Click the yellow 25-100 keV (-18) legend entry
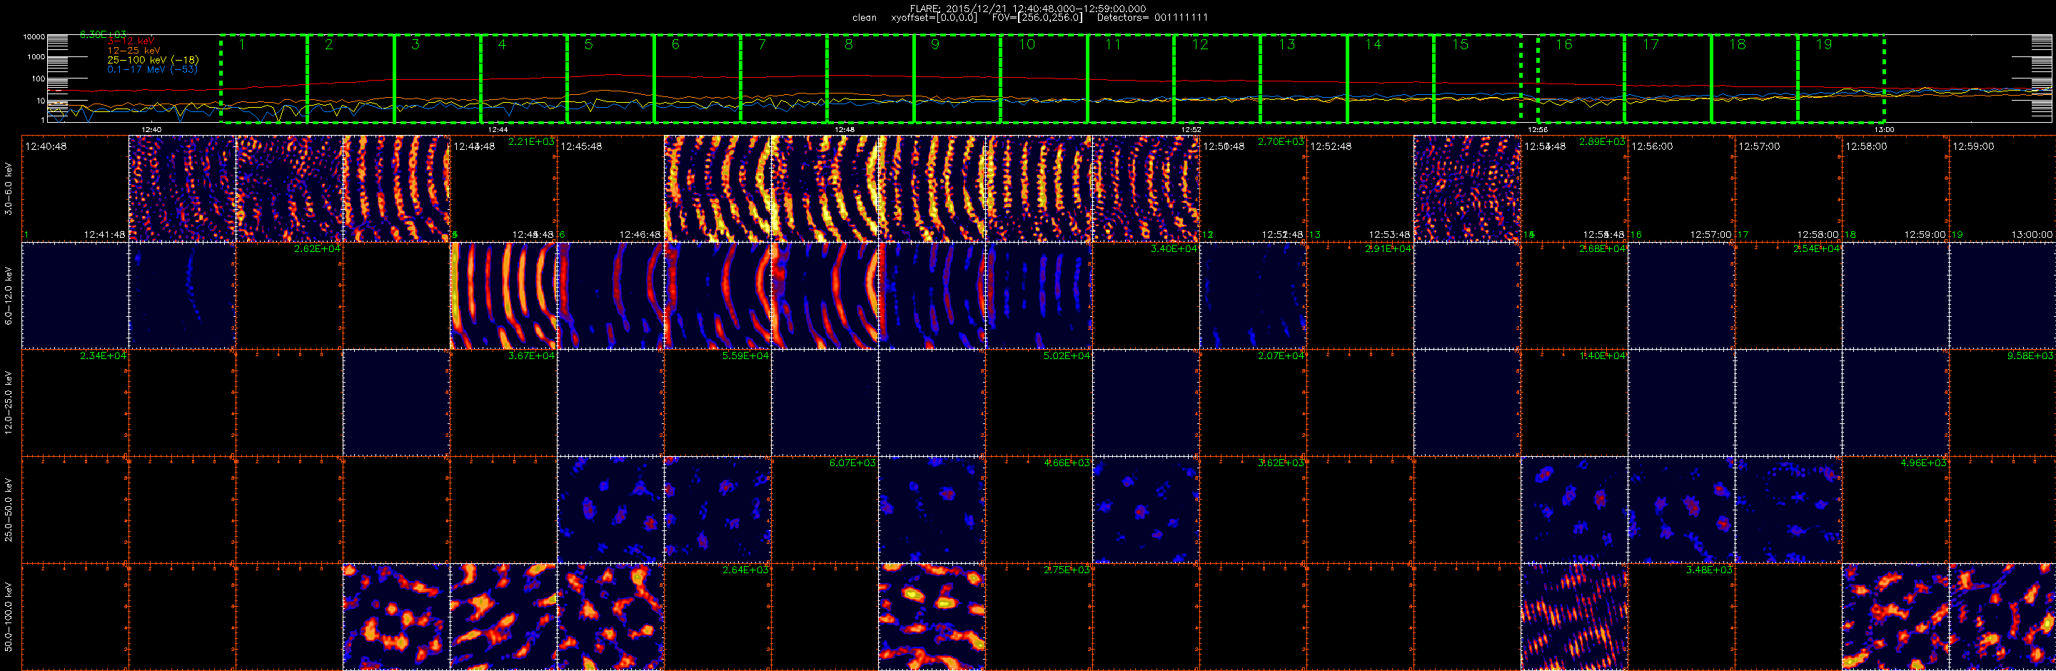The height and width of the screenshot is (671, 2056). tap(153, 60)
